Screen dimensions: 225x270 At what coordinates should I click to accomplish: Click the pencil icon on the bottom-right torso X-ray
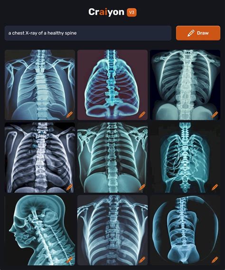215,260
